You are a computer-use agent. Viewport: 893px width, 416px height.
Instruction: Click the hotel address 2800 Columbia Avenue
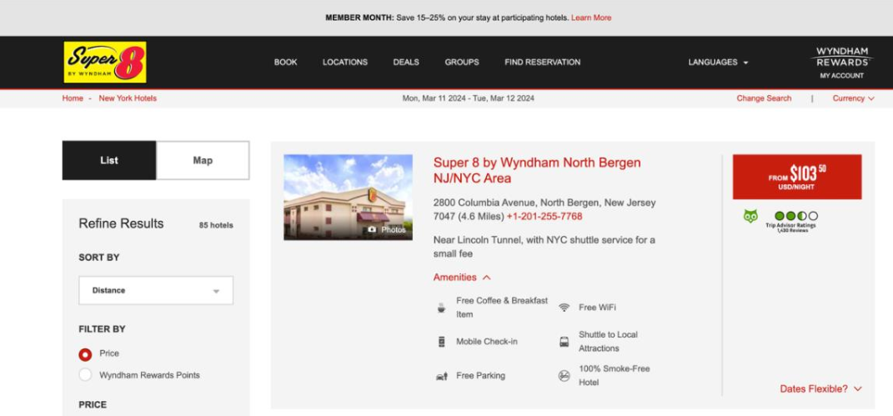point(544,209)
